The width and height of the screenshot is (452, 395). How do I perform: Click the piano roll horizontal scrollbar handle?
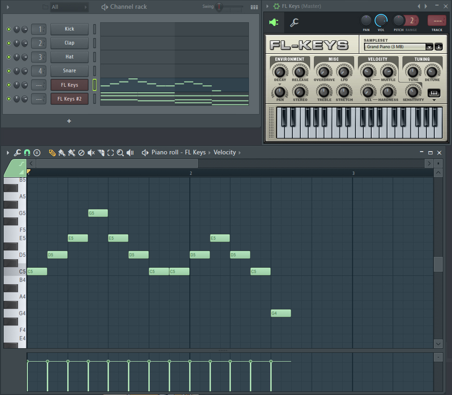pos(117,164)
